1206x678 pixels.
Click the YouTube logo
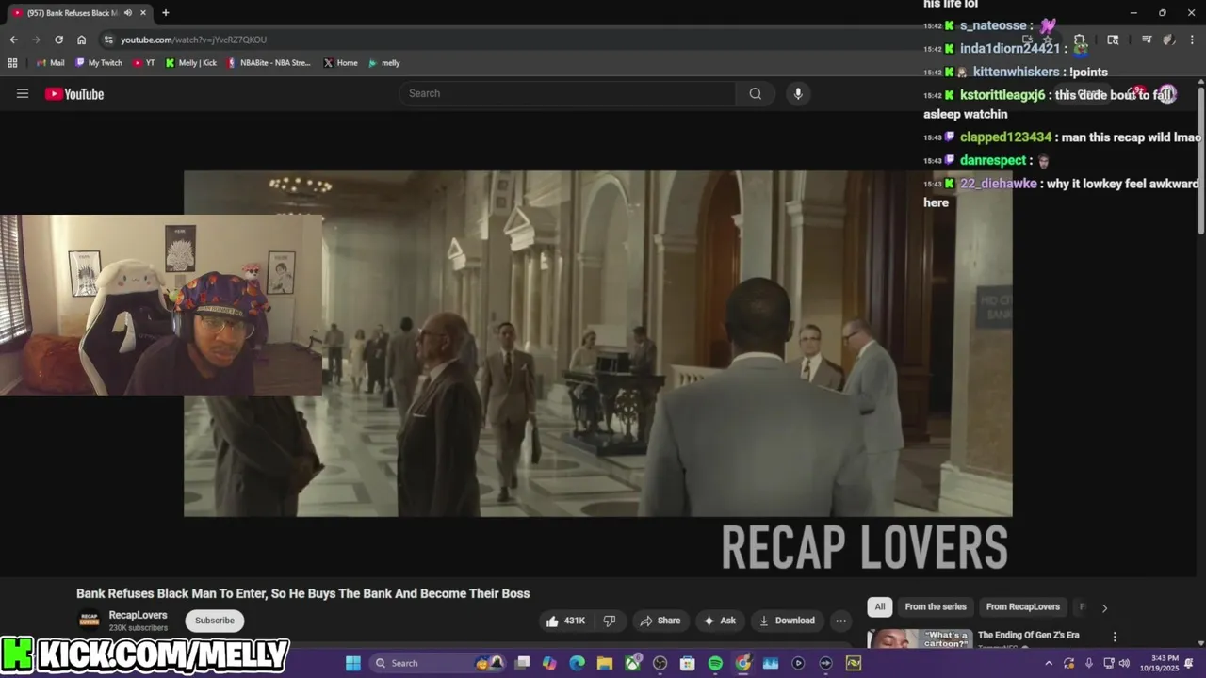pos(73,93)
